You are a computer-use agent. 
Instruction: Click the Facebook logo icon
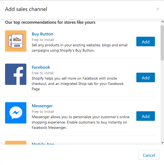click(16, 74)
